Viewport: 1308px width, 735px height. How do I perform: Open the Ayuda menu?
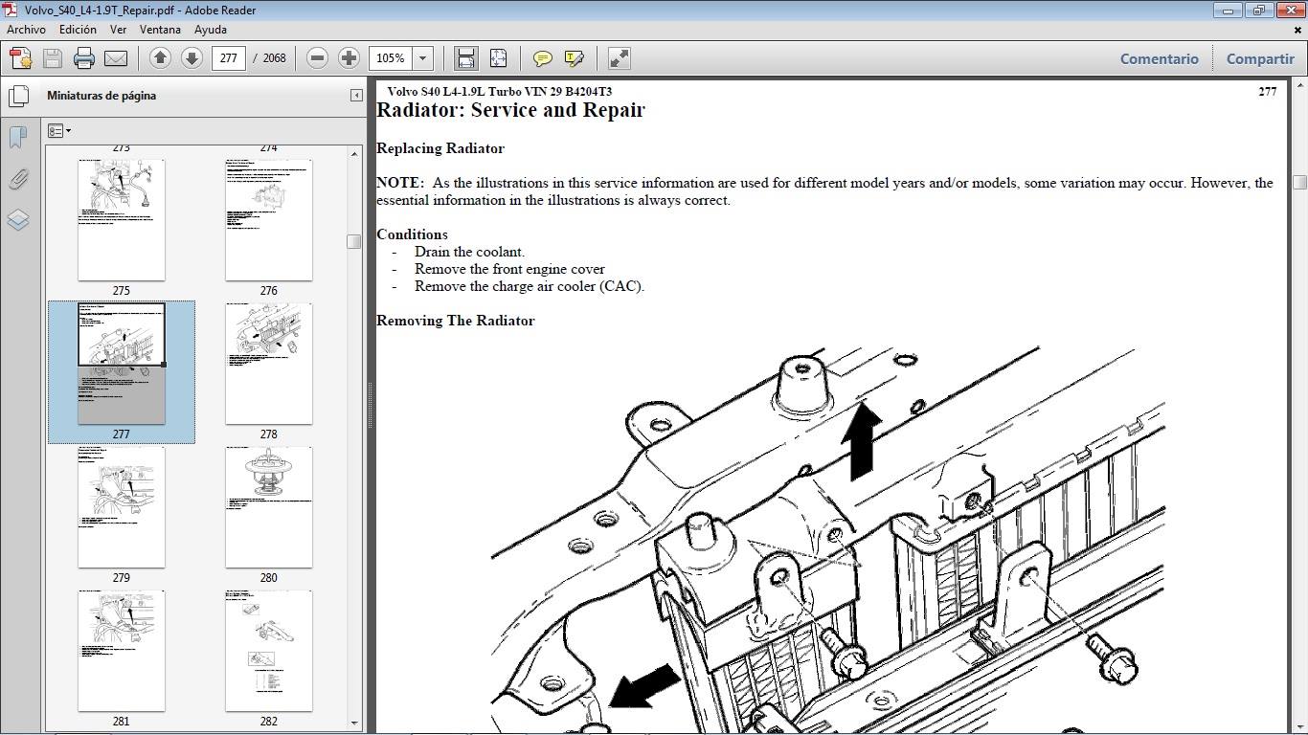point(211,30)
